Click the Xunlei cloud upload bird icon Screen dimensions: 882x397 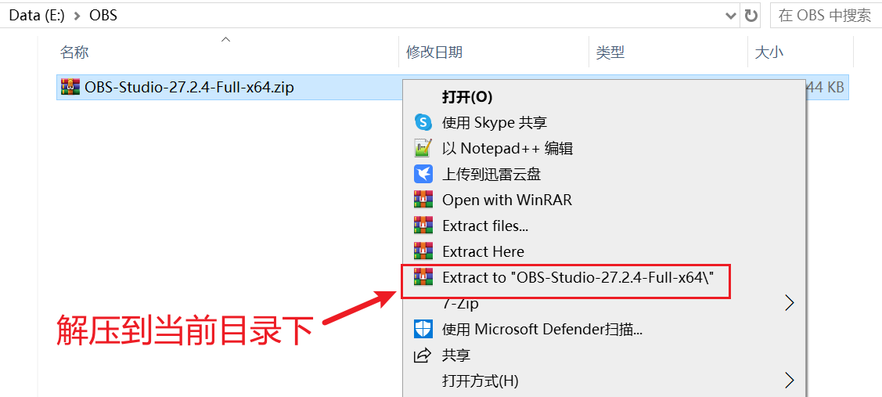tap(423, 174)
